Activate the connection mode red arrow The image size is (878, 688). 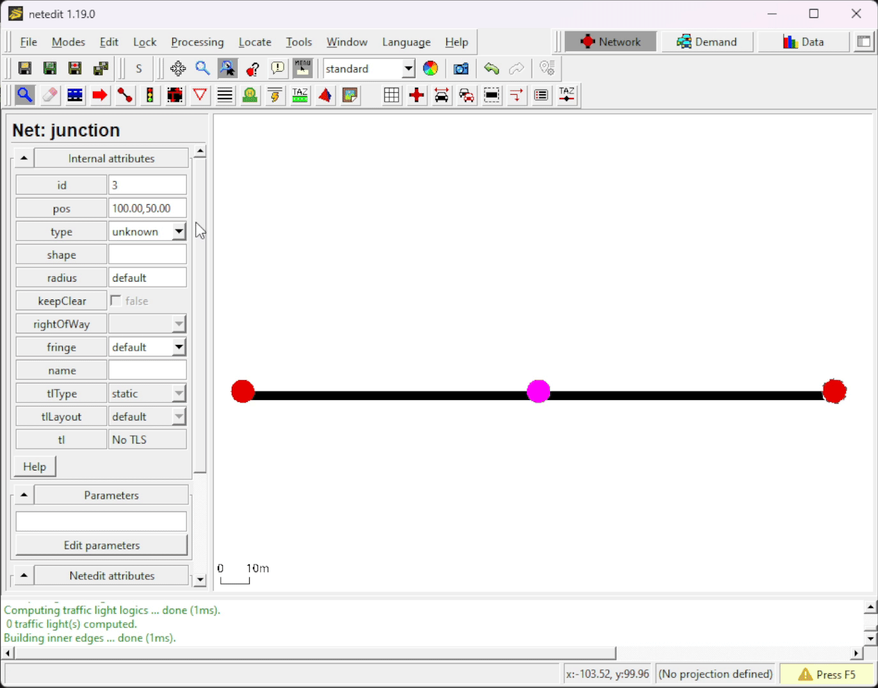point(100,95)
